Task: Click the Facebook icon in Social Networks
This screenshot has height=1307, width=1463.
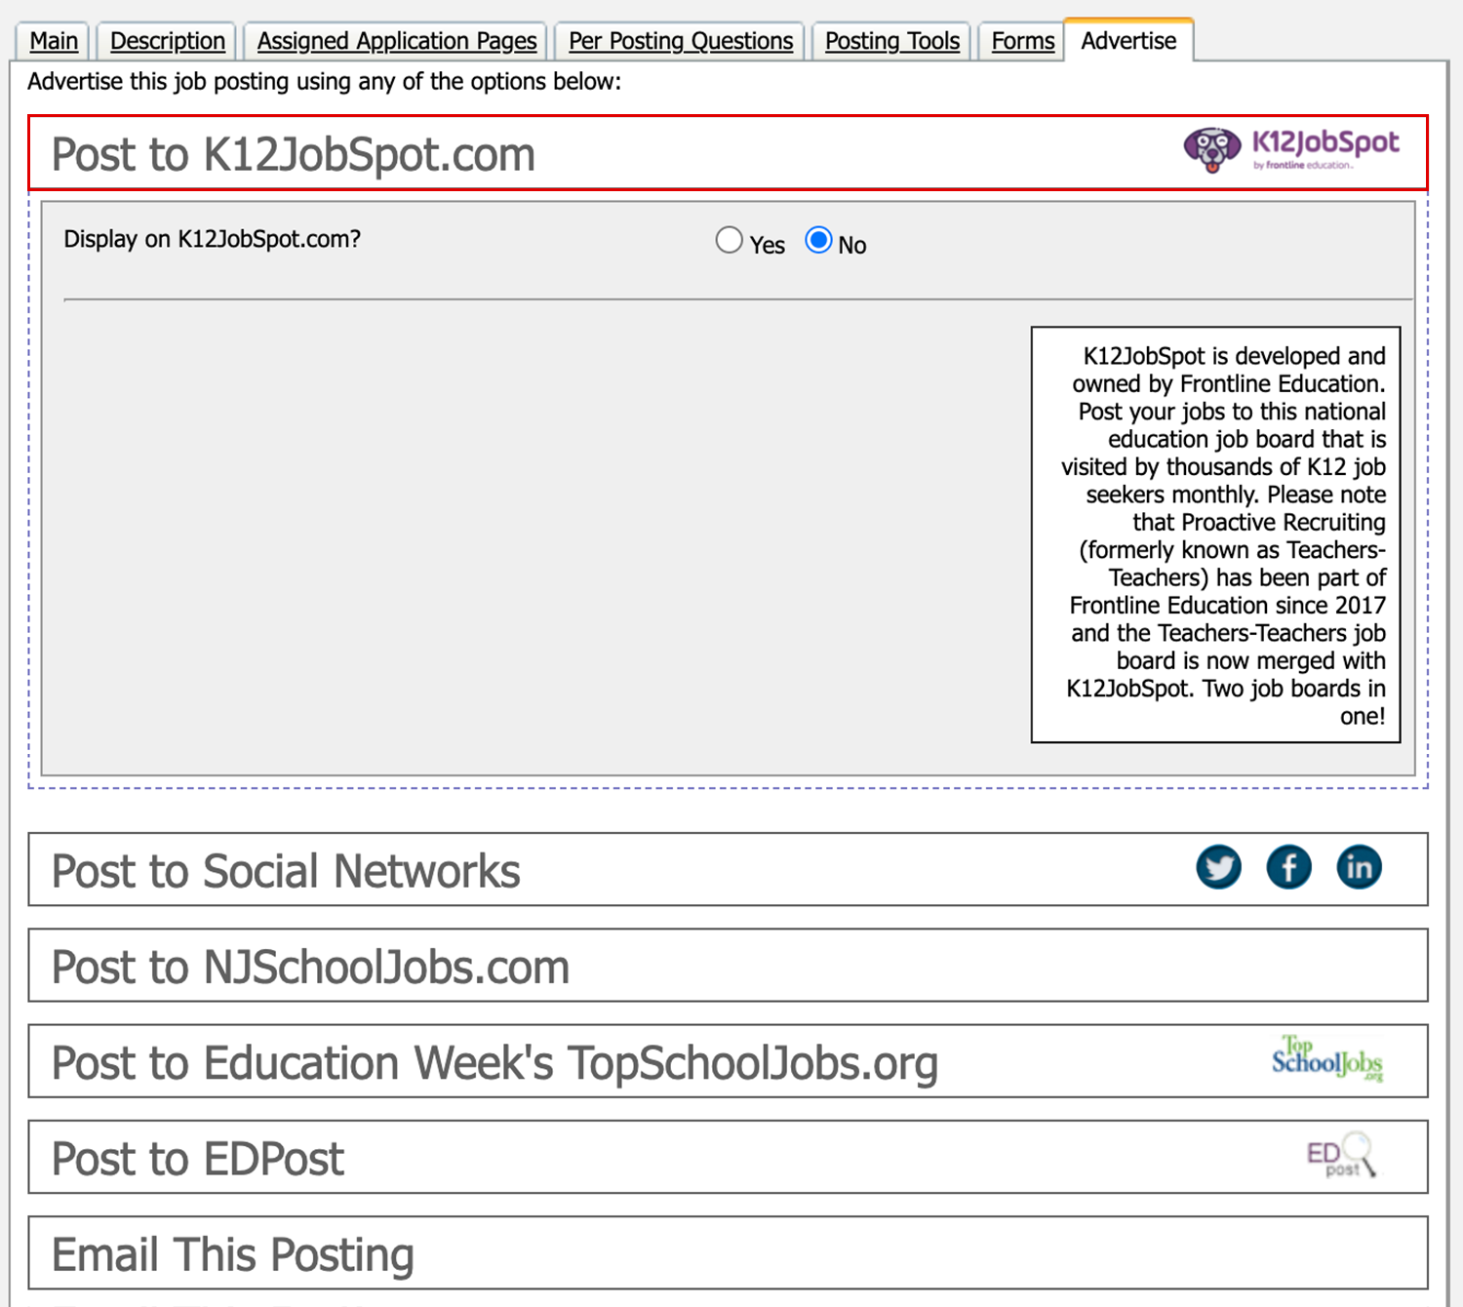Action: point(1288,867)
